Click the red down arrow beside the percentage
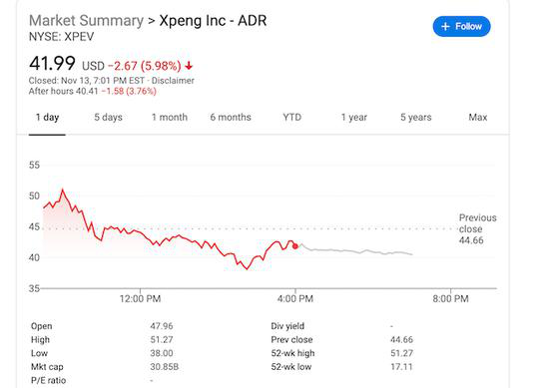549x388 pixels. (189, 66)
